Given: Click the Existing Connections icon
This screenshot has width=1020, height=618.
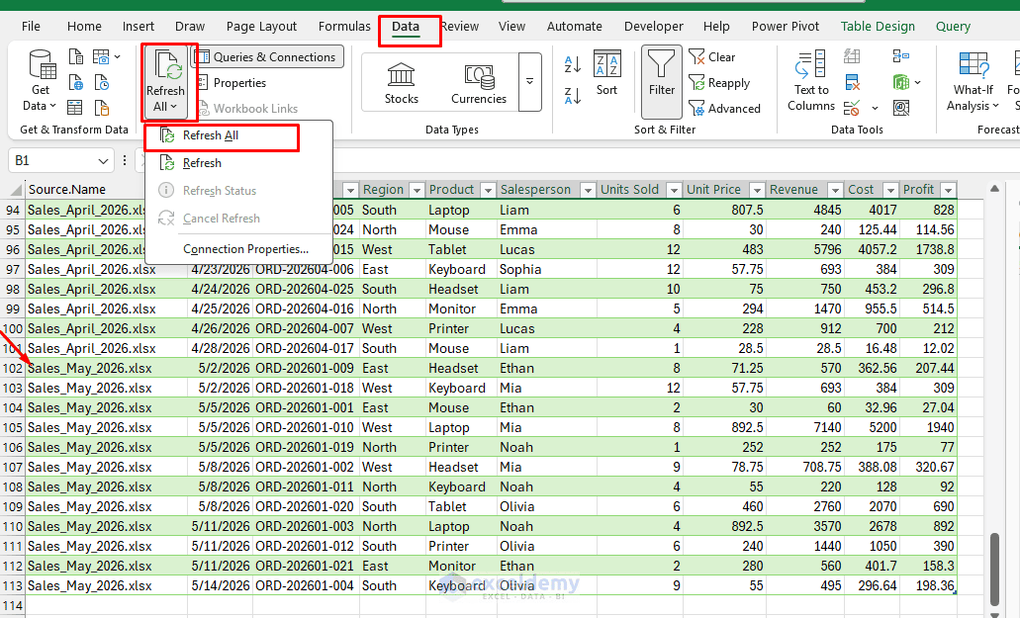Looking at the screenshot, I should 101,107.
